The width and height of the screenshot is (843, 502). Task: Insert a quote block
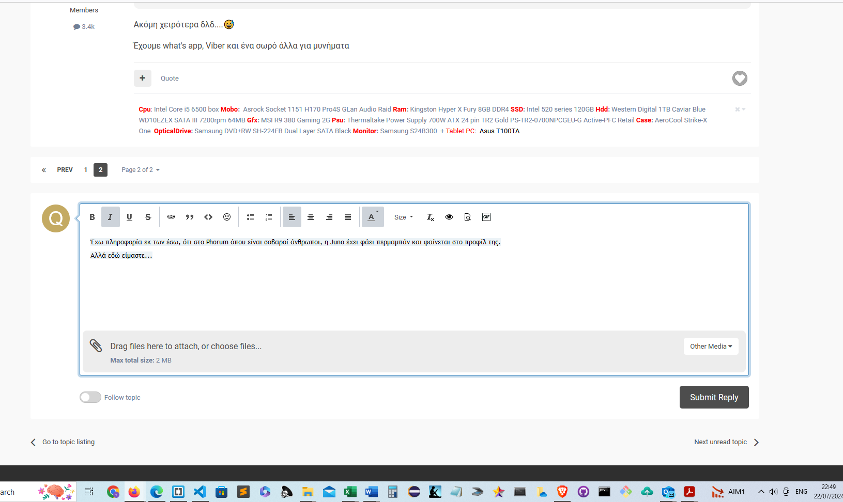pos(190,217)
